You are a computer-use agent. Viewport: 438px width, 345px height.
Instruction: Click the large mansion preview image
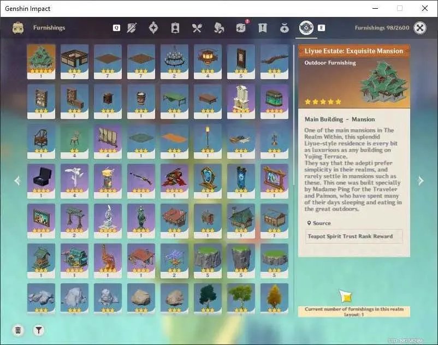pos(384,81)
